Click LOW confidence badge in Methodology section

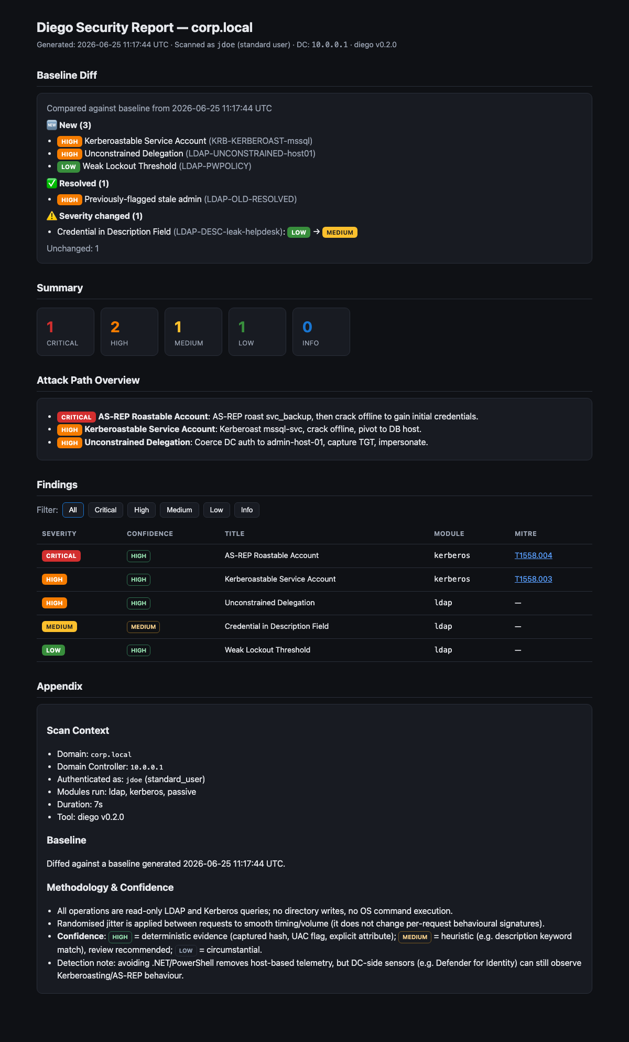[x=186, y=950]
